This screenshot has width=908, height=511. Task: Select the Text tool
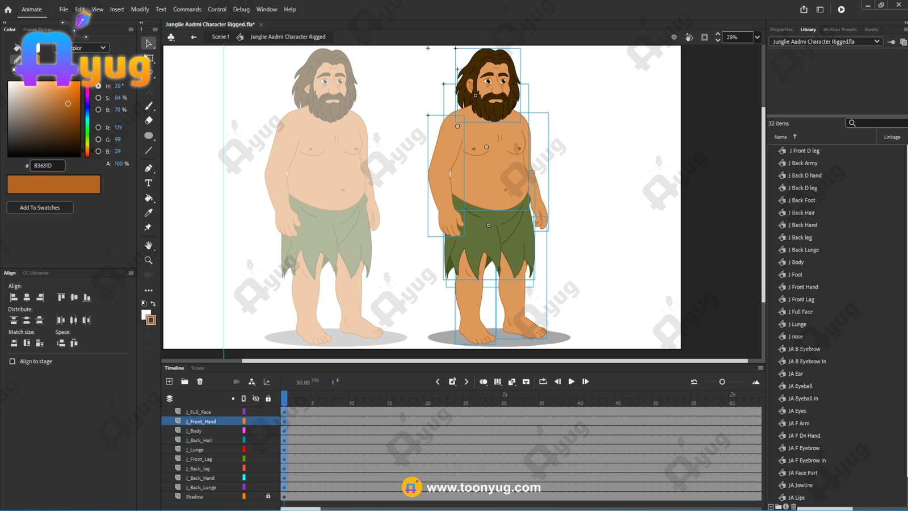coord(149,183)
